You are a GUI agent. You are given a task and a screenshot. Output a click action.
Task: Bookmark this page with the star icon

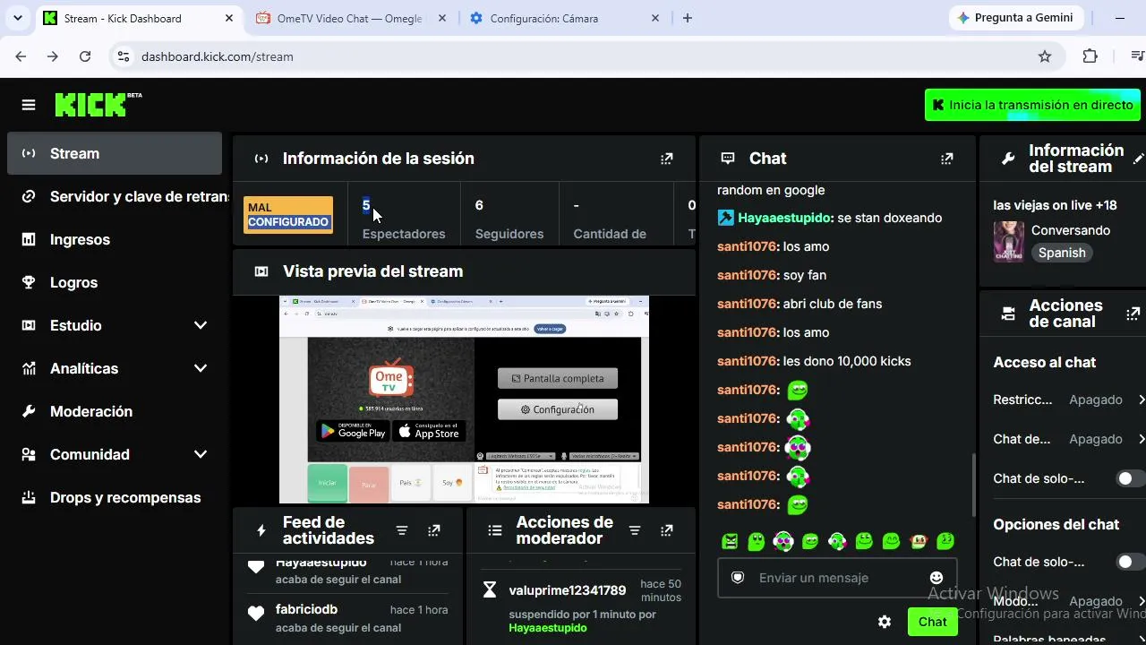coord(1045,56)
